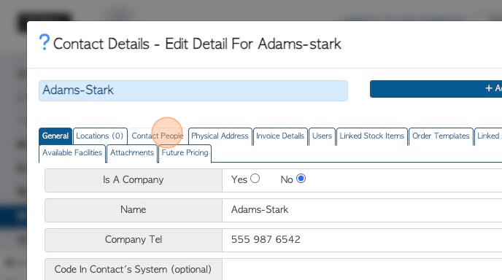The height and width of the screenshot is (280, 502).
Task: Click the blue question mark help icon
Action: [45, 42]
